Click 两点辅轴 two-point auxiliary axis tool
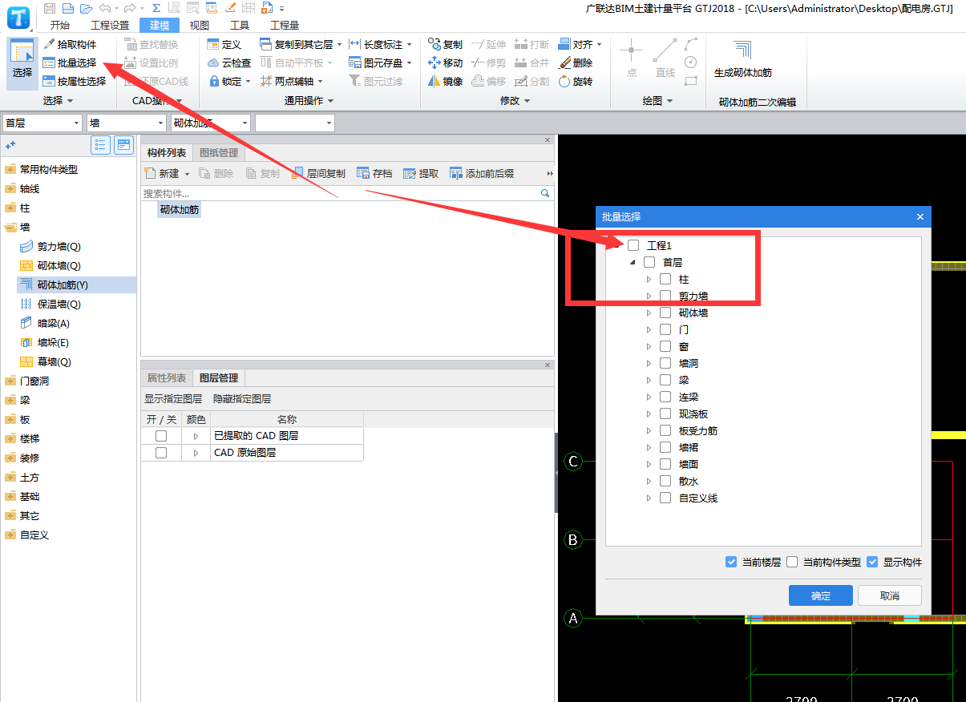The image size is (966, 702). coord(292,81)
